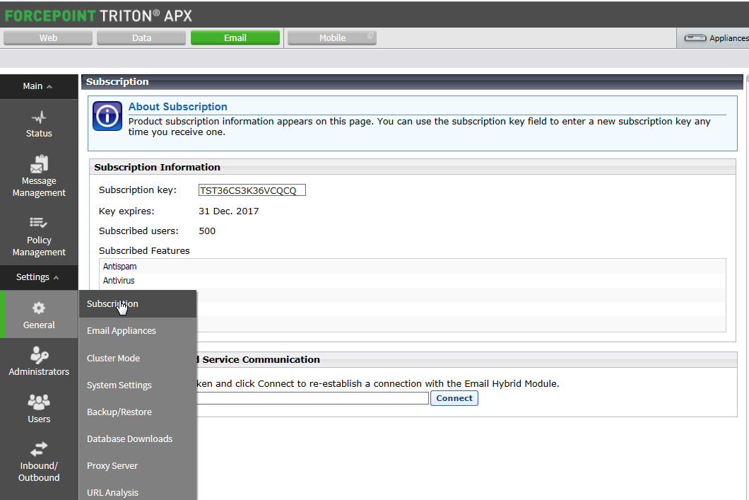Choose Email Appliances in General flyout
The height and width of the screenshot is (500, 749).
(138, 331)
